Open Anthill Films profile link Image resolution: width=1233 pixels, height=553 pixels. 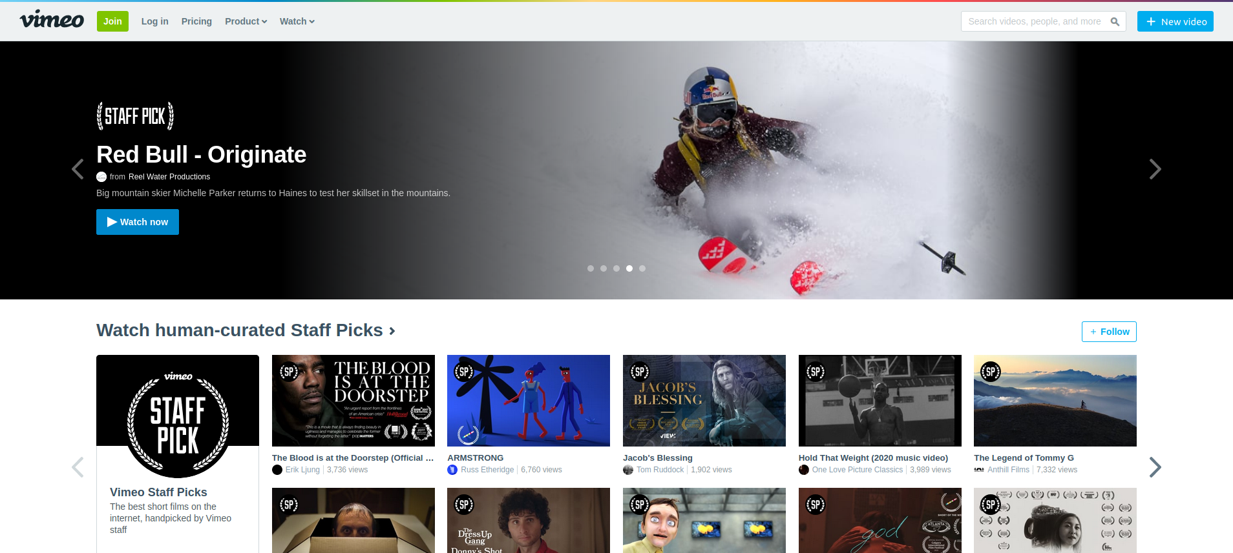coord(1008,470)
